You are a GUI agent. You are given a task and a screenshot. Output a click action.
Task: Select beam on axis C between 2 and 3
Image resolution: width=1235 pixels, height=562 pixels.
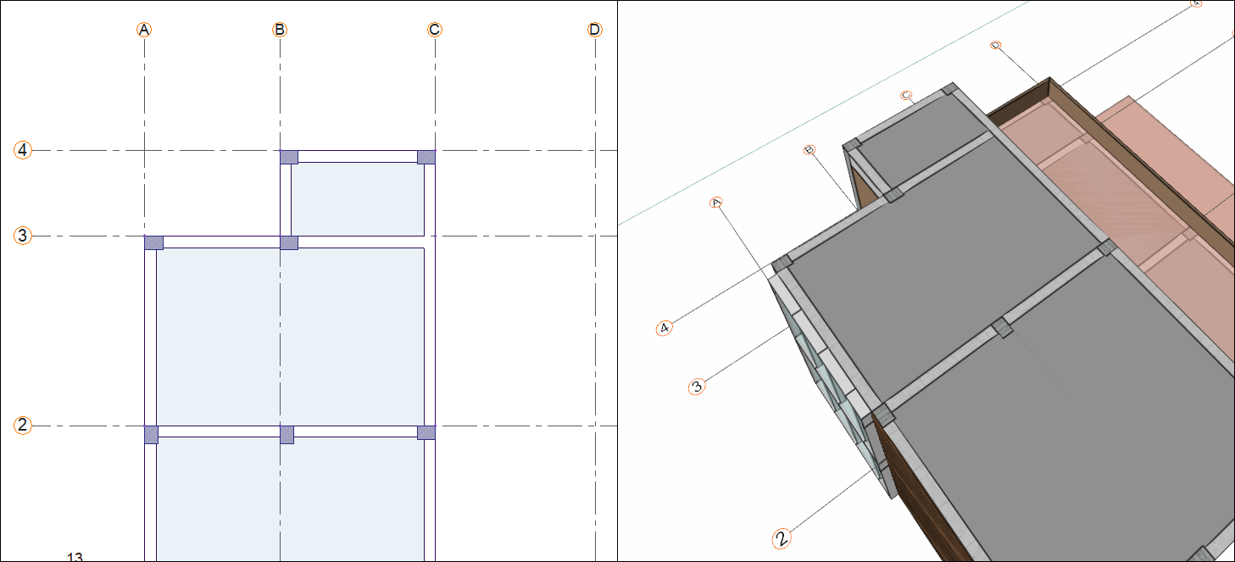[429, 337]
